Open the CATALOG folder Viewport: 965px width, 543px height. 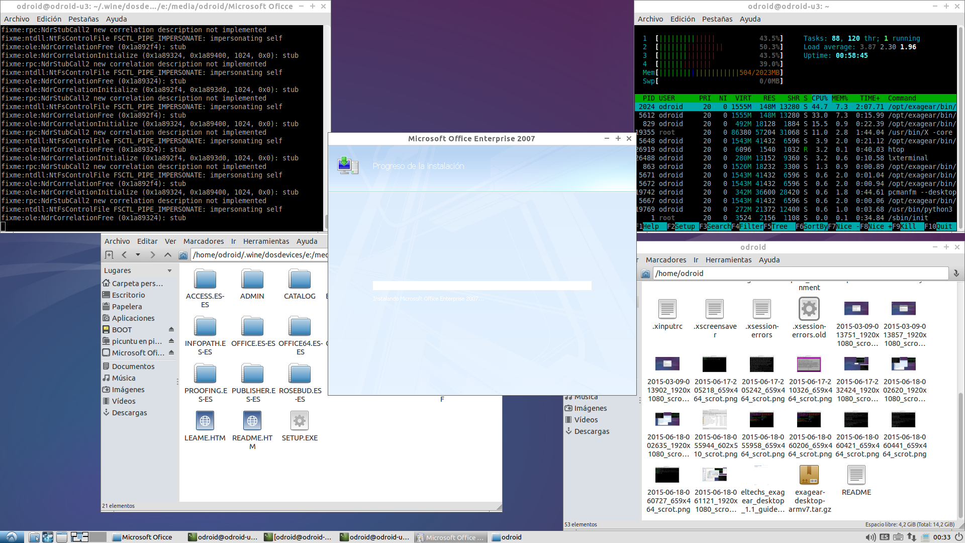click(x=300, y=284)
